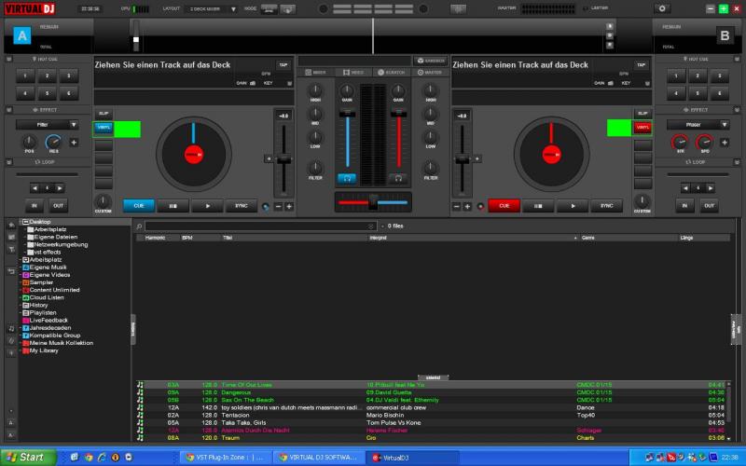Select the LiveFeedback folder

[48, 321]
